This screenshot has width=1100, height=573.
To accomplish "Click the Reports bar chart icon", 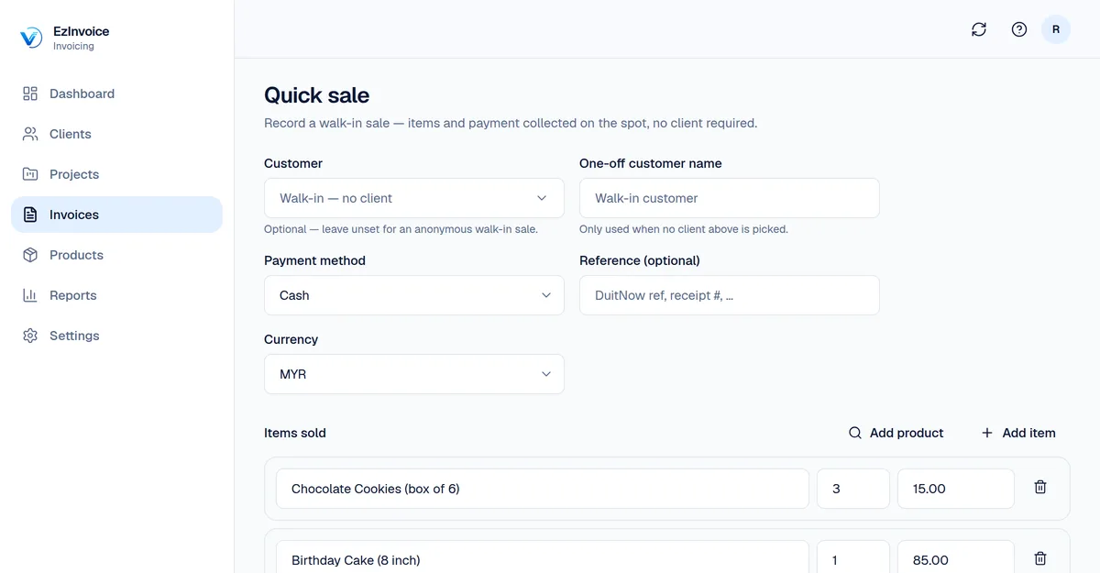I will (x=30, y=295).
